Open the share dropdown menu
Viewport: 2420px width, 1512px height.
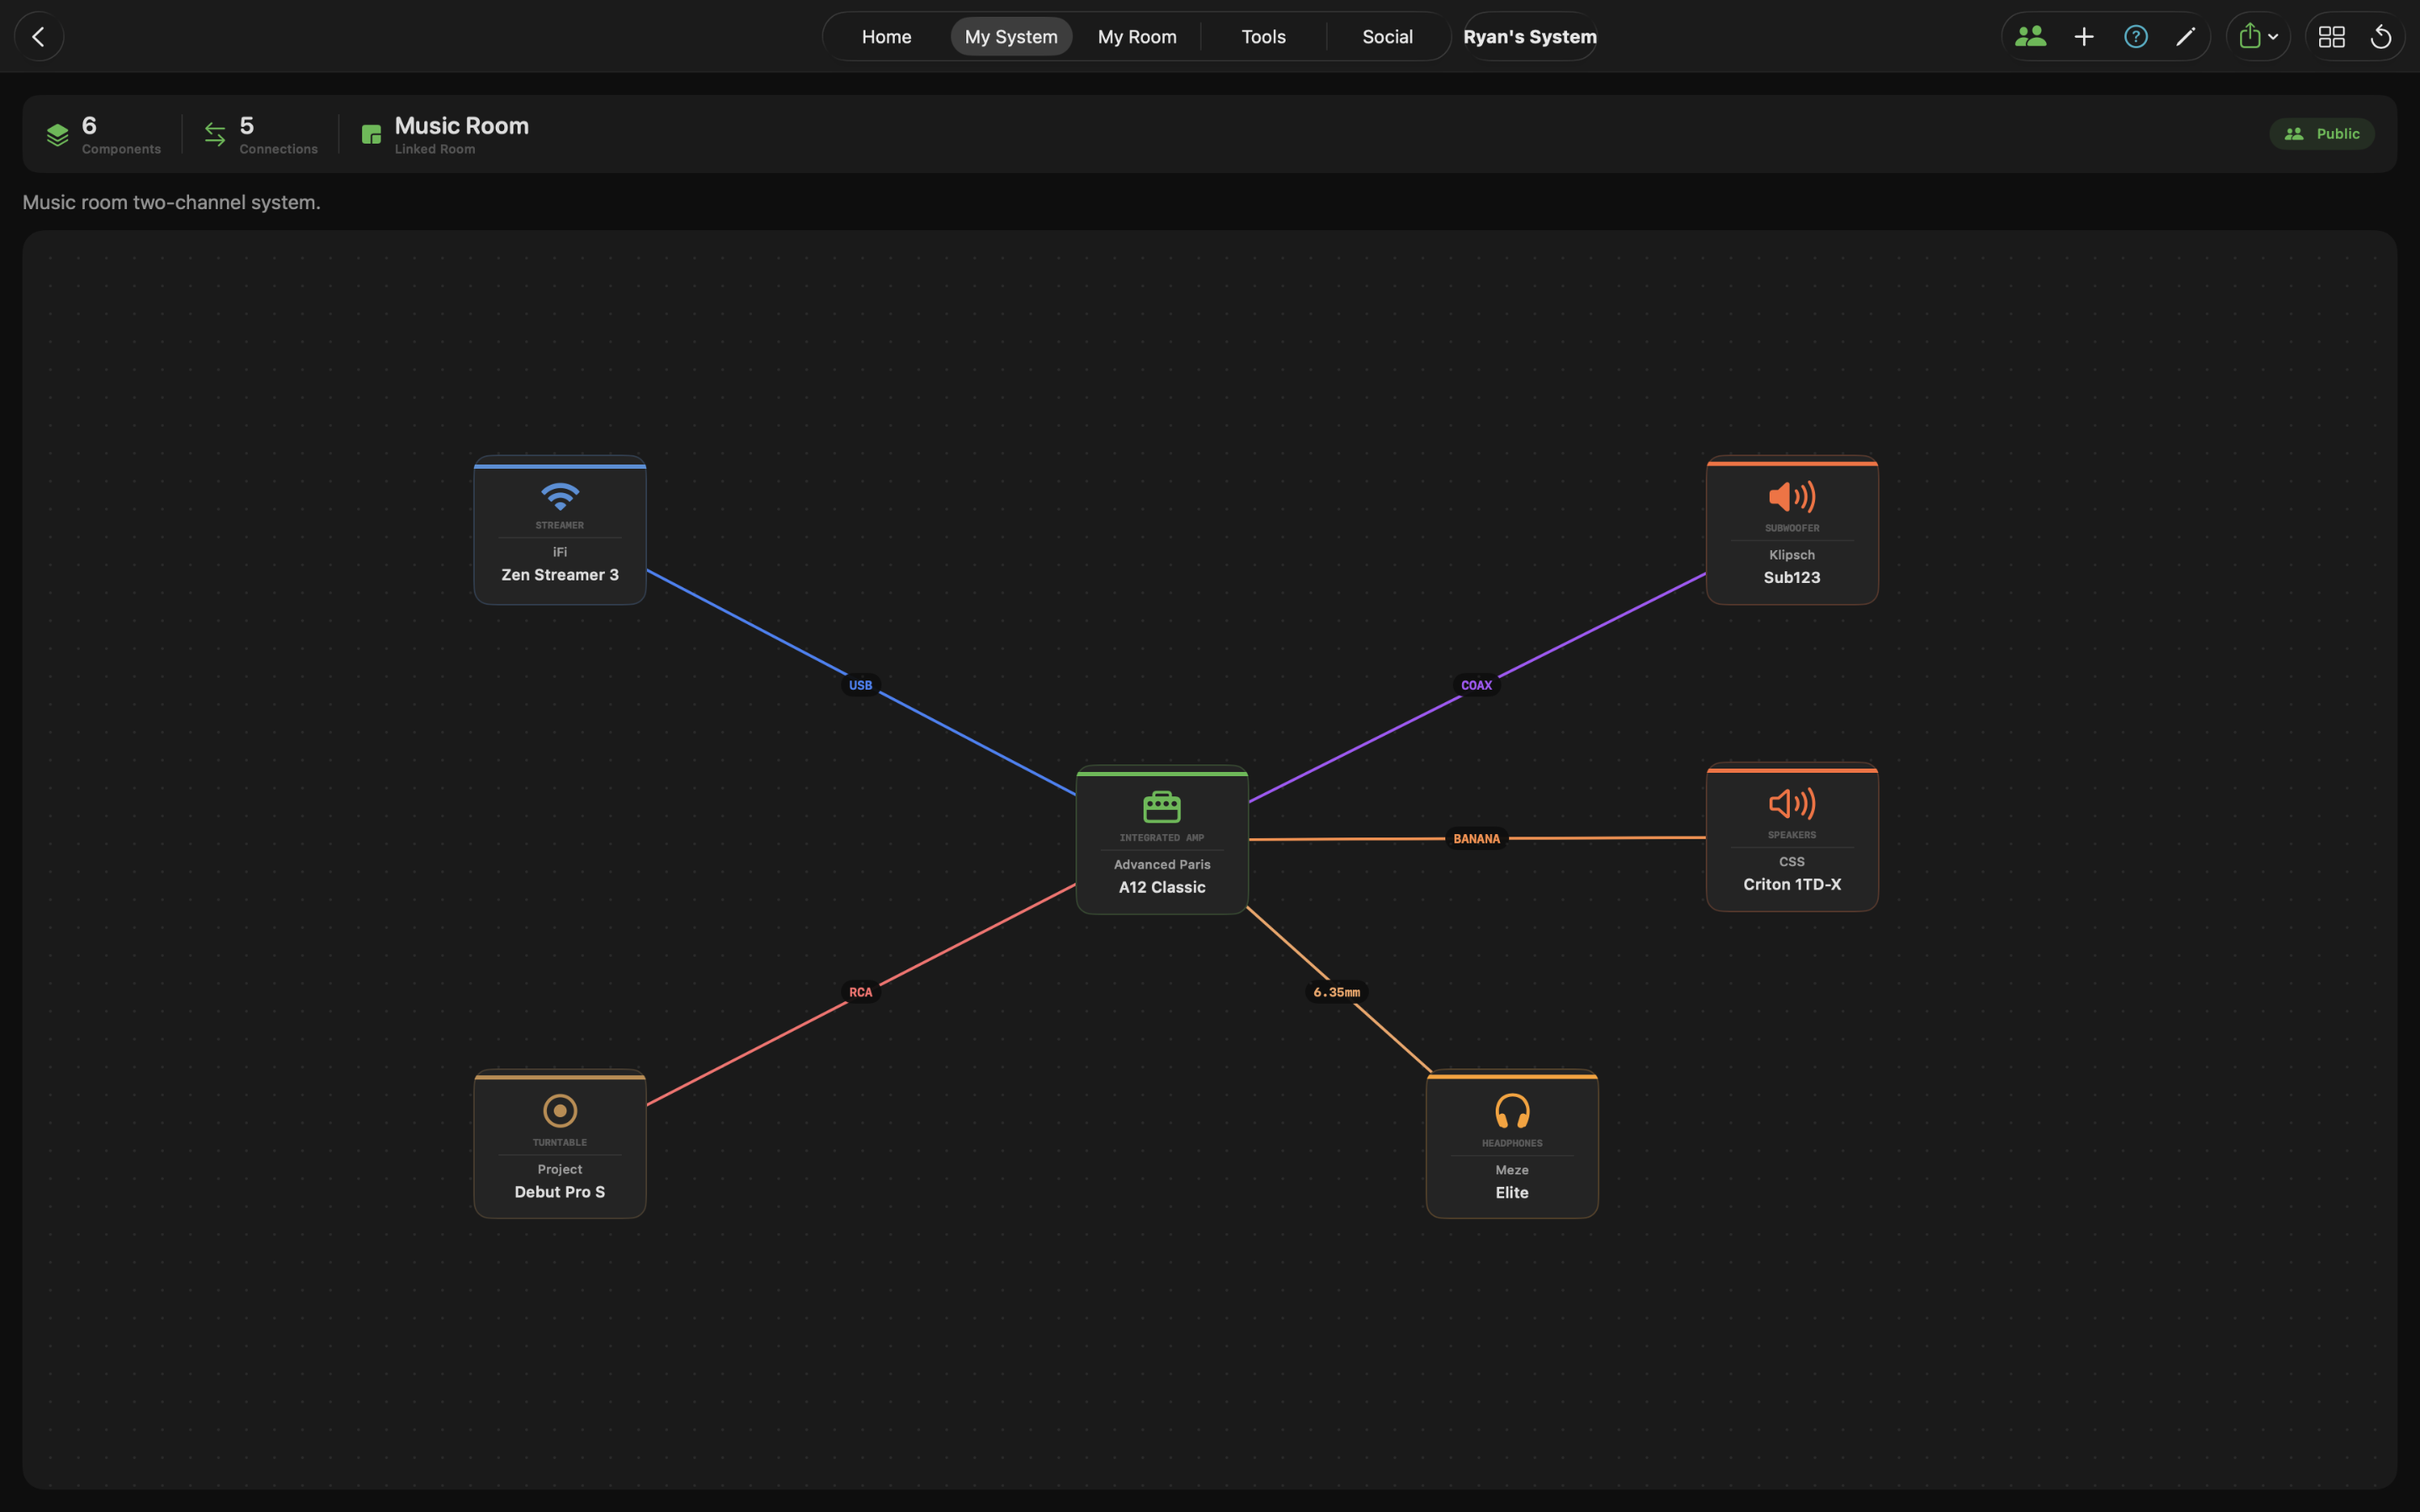(x=2258, y=37)
